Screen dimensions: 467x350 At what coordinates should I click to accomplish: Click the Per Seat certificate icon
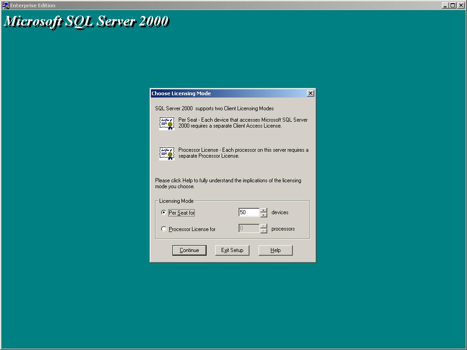[x=167, y=123]
